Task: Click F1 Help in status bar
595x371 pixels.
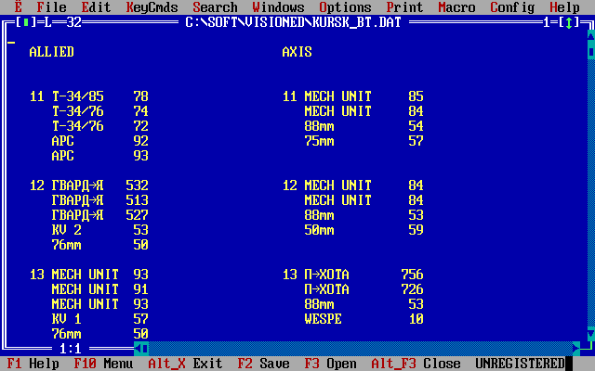Action: click(33, 364)
